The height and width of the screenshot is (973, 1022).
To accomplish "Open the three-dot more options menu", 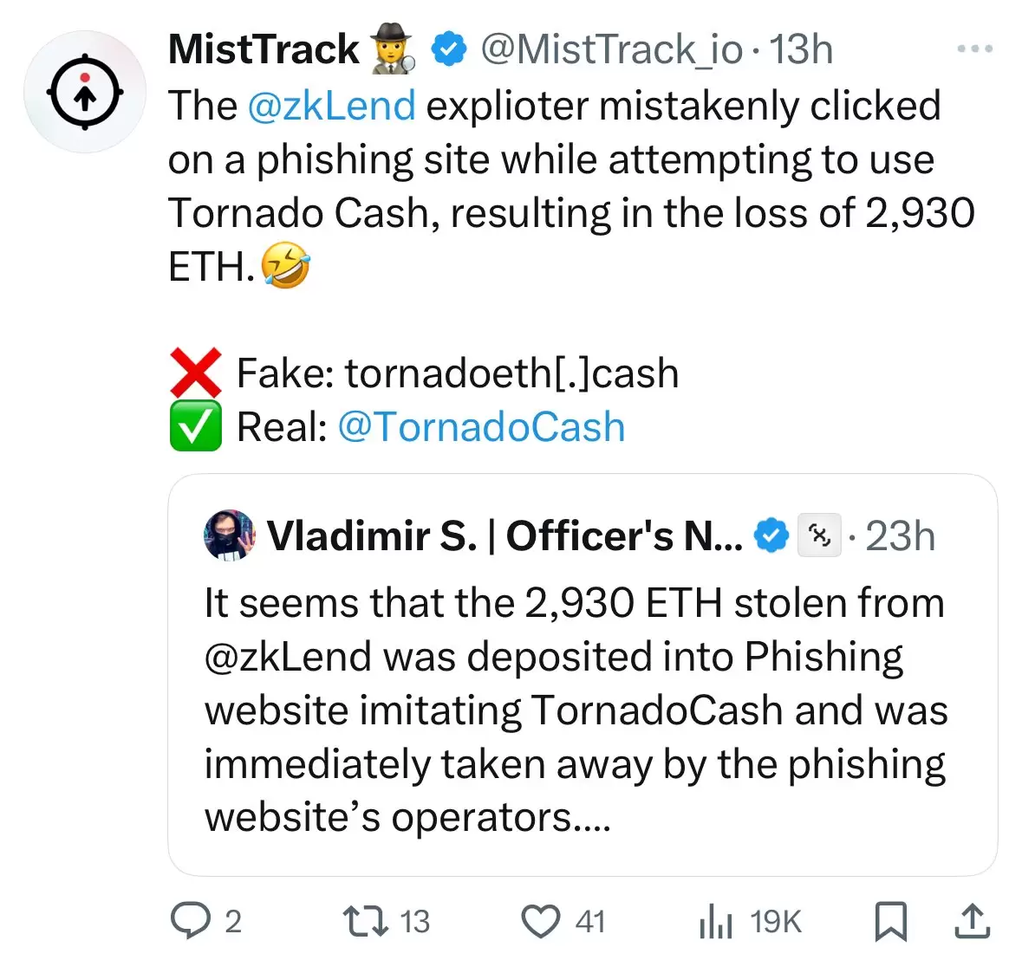I will pos(974,49).
